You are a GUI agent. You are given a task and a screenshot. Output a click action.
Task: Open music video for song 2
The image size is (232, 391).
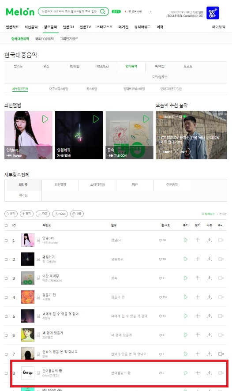pos(221,259)
